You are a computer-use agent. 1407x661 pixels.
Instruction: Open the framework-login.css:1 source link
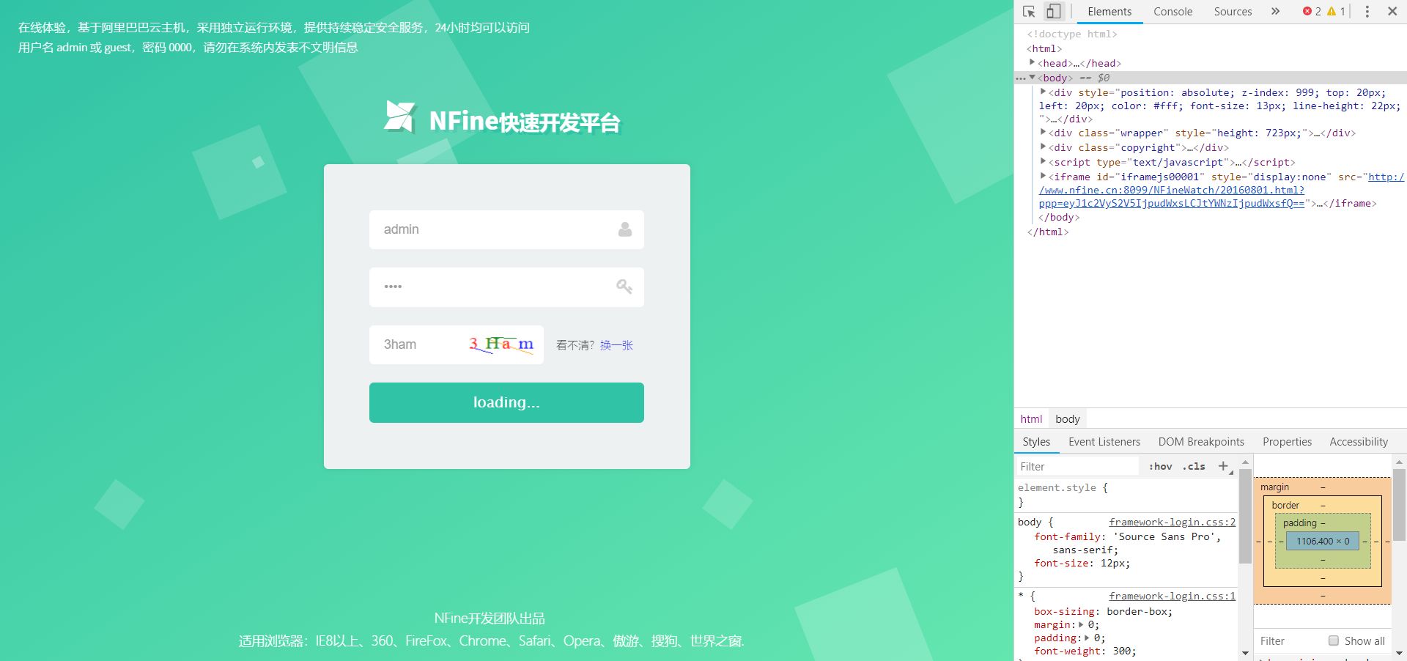(1172, 596)
